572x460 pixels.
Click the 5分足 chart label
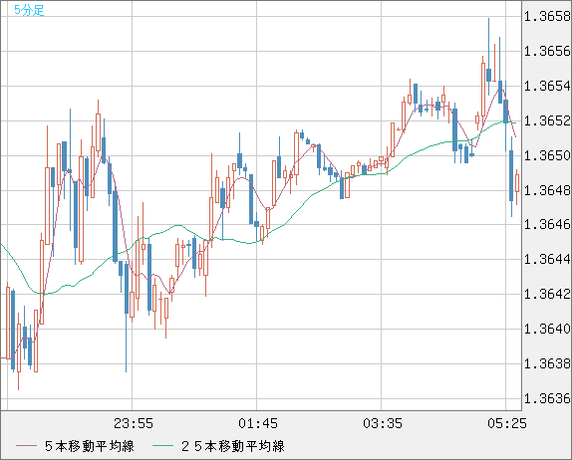(x=29, y=10)
